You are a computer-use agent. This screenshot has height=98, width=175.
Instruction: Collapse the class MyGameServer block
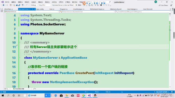tap(20, 58)
